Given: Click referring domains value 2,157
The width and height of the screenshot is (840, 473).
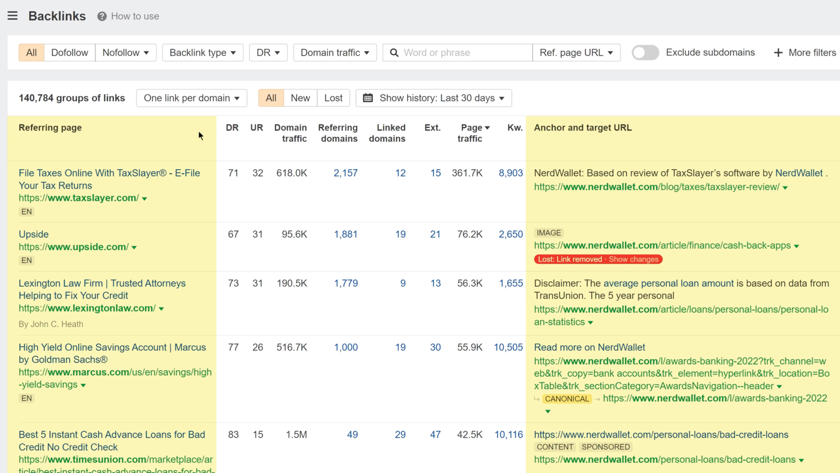Looking at the screenshot, I should click(x=345, y=173).
